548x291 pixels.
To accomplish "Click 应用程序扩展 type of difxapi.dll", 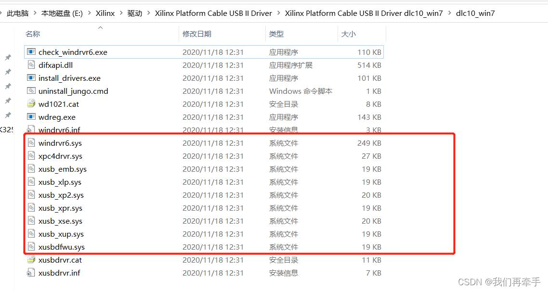I will pos(291,65).
